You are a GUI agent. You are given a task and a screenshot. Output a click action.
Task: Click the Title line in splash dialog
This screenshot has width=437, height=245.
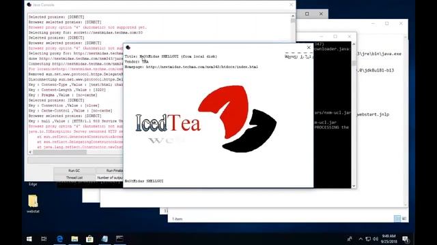[x=171, y=56]
